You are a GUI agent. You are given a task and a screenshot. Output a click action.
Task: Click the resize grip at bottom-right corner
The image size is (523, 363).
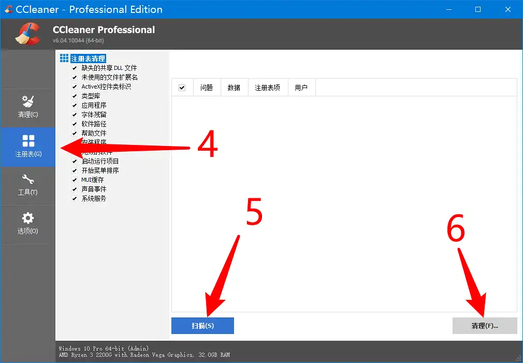[x=518, y=358]
